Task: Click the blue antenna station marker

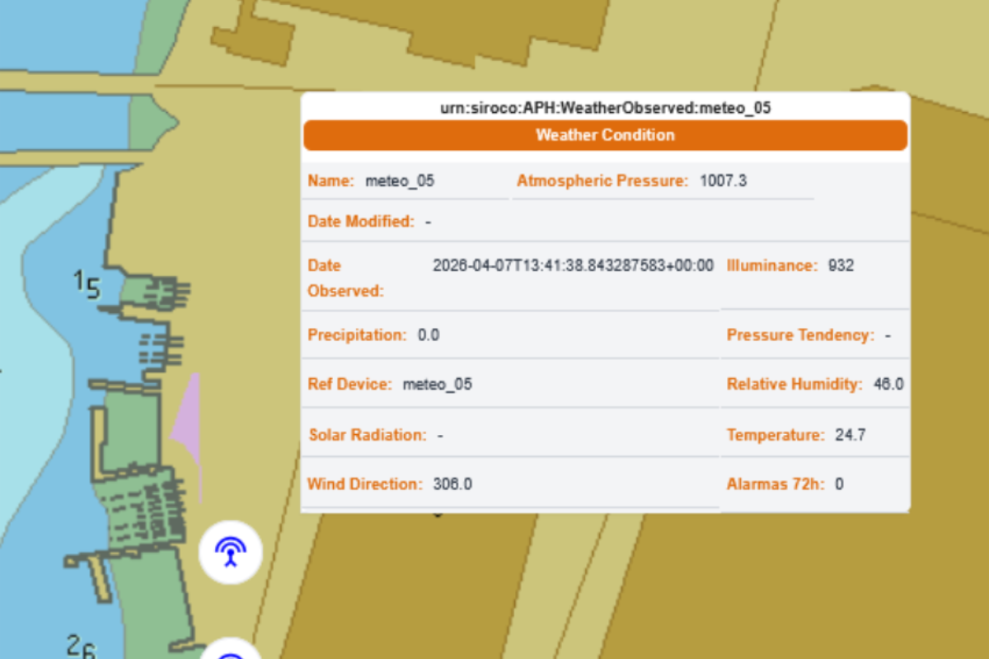Action: (x=231, y=553)
